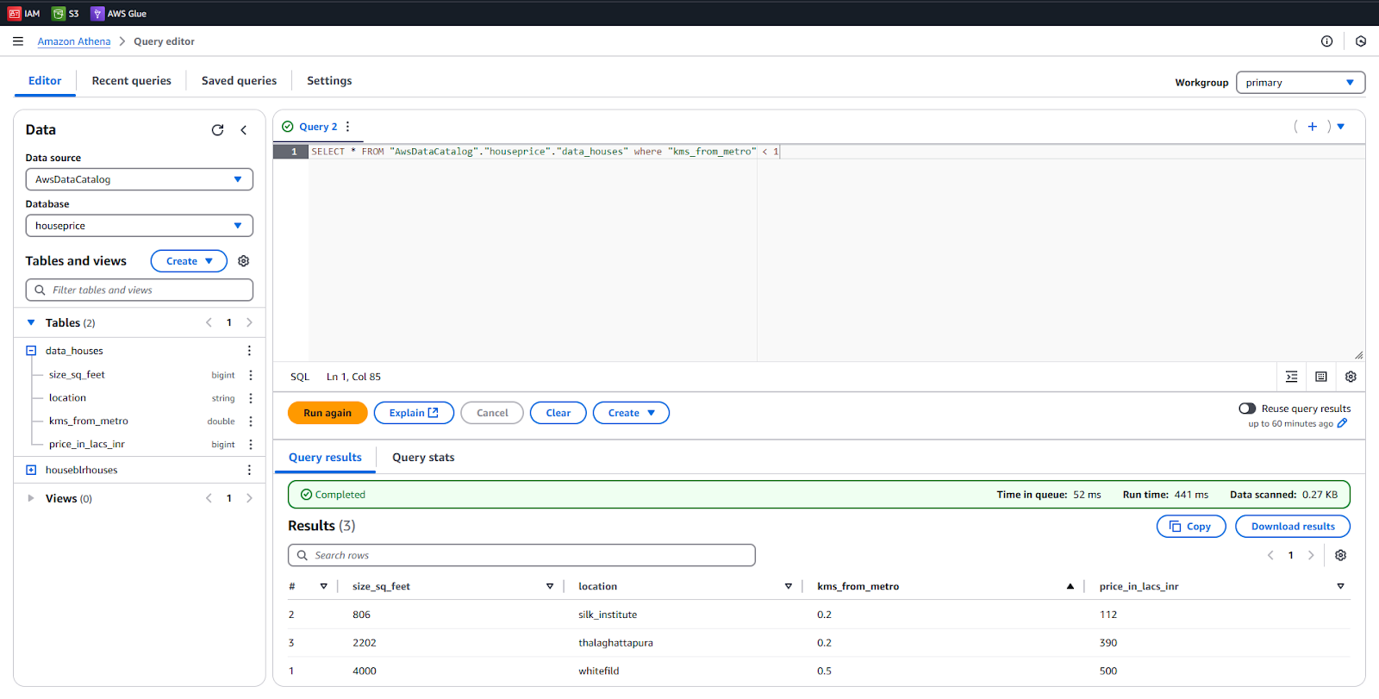1379x699 pixels.
Task: Click the Run again button
Action: (328, 413)
